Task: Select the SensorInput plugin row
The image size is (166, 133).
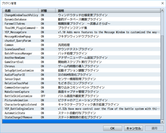Action: tap(81, 79)
